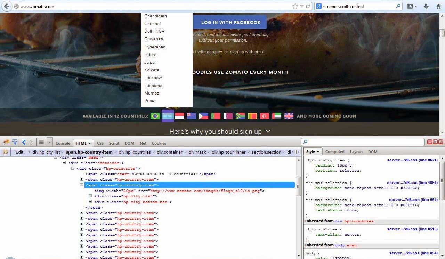
Task: Reload the page using the refresh icon
Action: (308, 6)
